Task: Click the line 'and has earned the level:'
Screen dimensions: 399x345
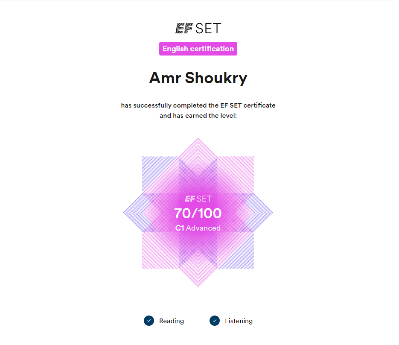Action: click(x=198, y=116)
